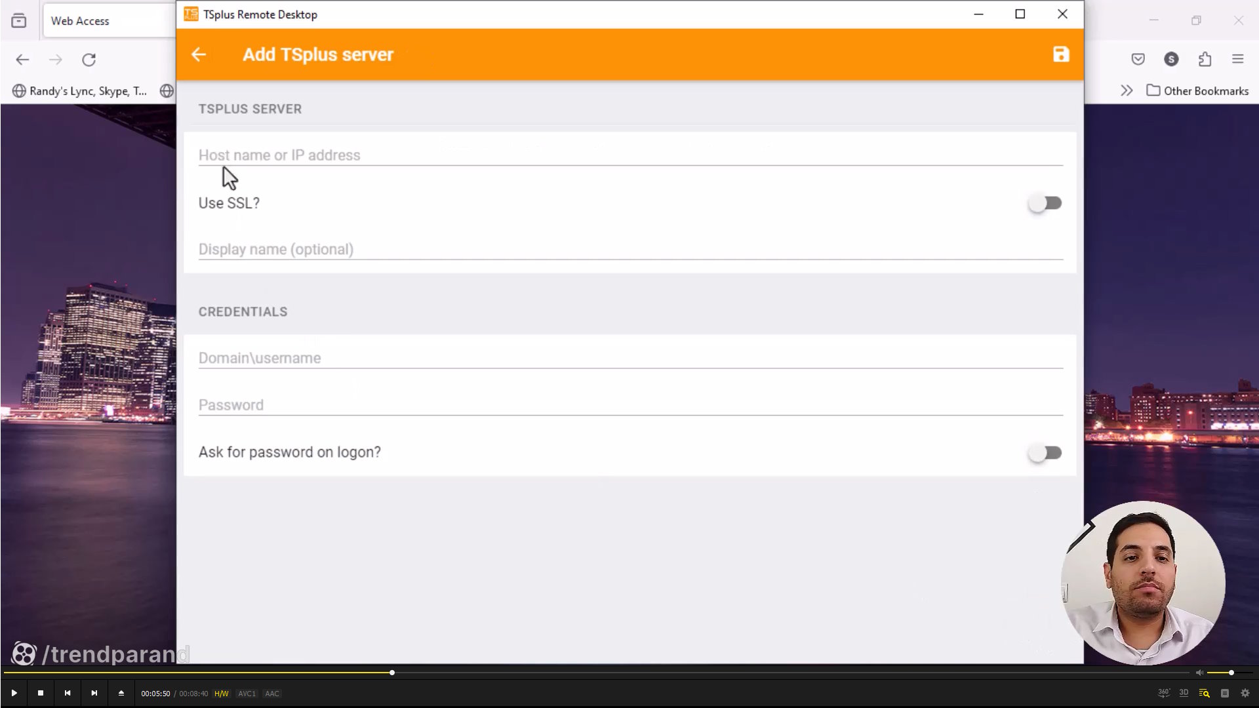
Task: Click the browser forward arrow
Action: (x=56, y=60)
